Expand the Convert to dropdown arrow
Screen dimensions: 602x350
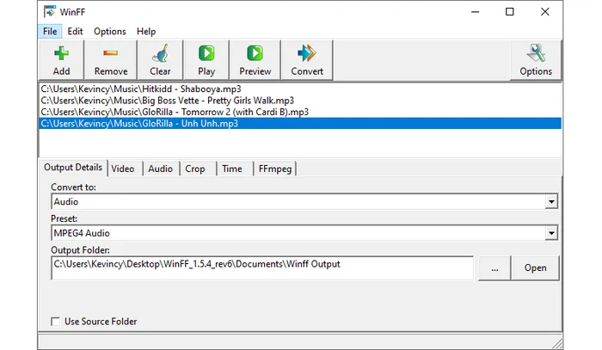551,201
